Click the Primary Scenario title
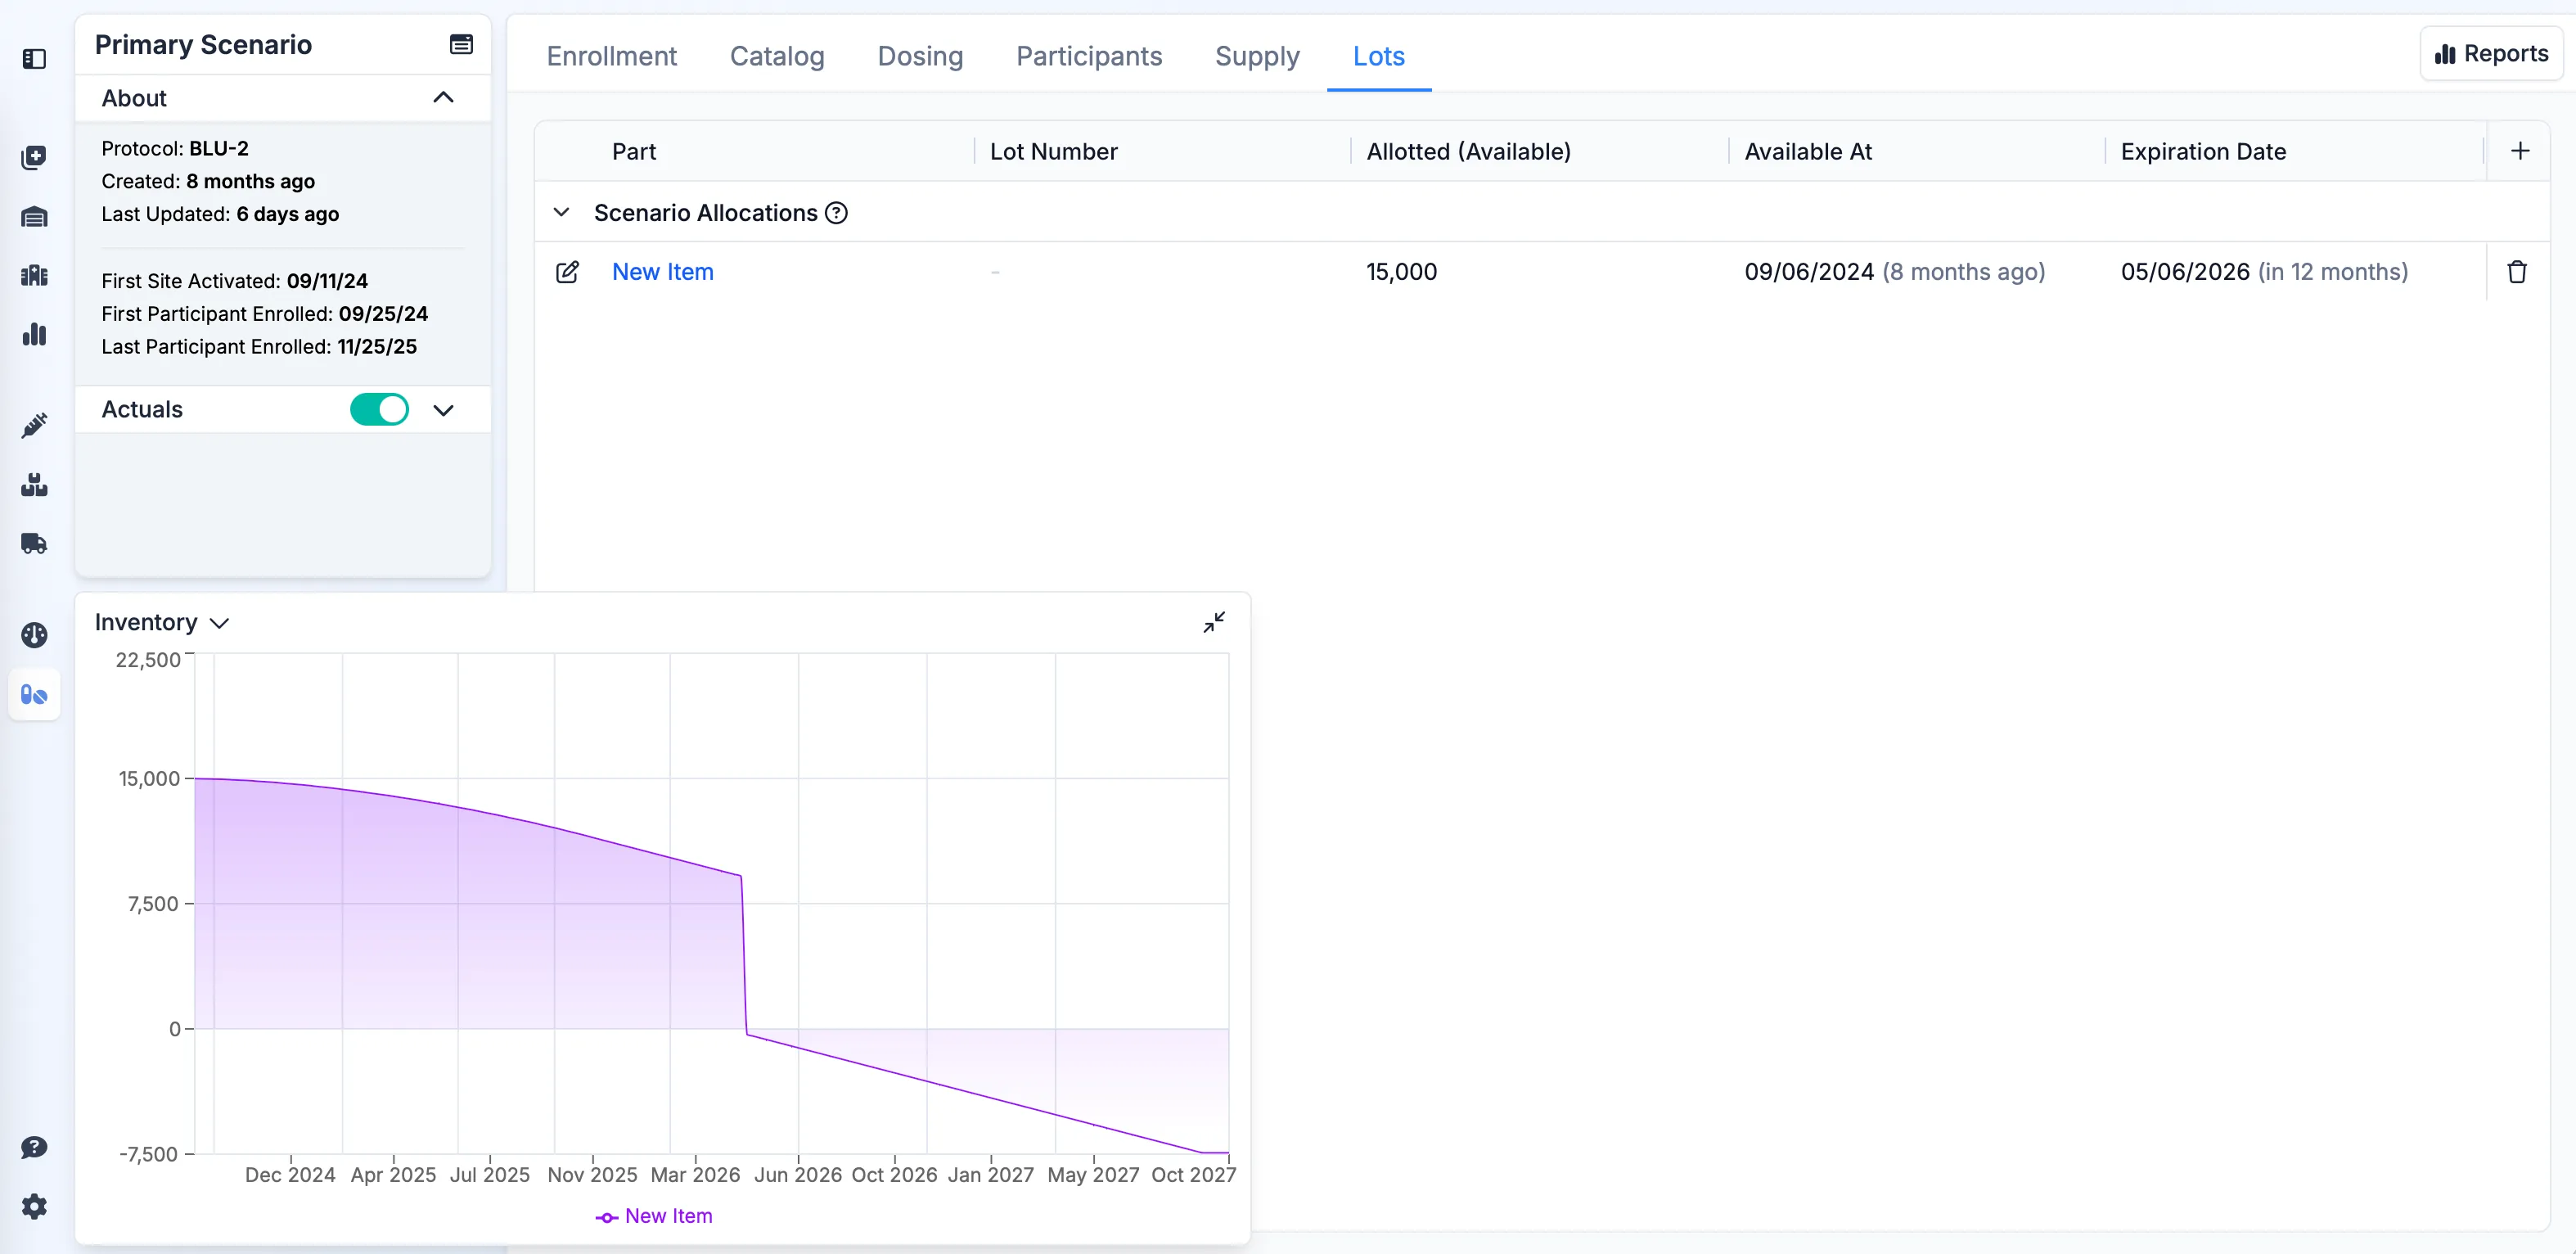This screenshot has height=1254, width=2576. click(203, 44)
